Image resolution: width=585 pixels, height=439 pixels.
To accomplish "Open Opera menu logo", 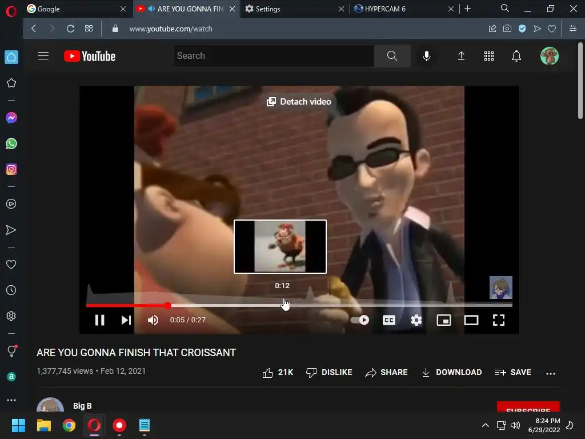I will 11,11.
